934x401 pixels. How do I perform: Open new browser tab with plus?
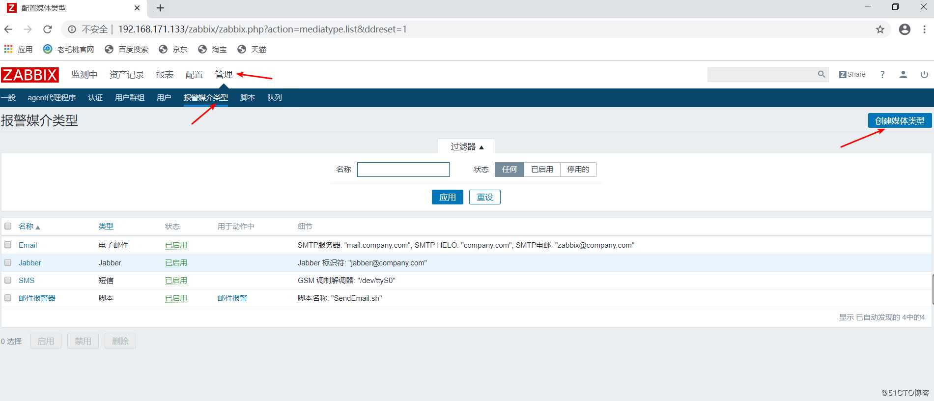pos(160,8)
